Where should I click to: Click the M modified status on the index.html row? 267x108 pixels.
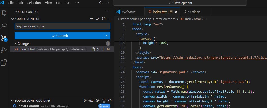click(108, 49)
